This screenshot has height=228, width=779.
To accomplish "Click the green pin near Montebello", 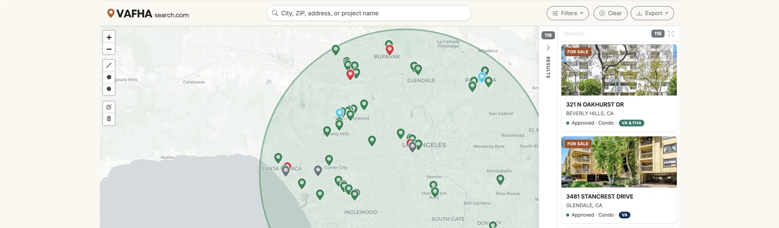I will [x=500, y=179].
